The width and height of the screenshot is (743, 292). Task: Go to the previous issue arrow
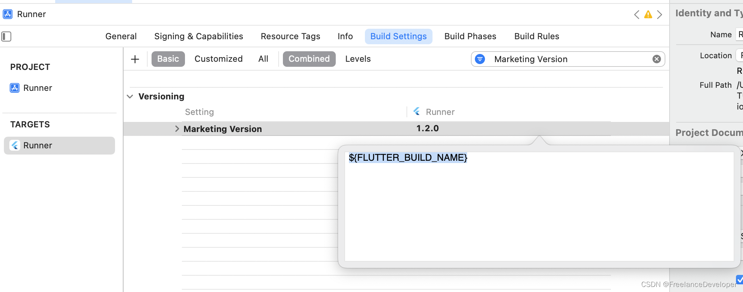point(637,15)
